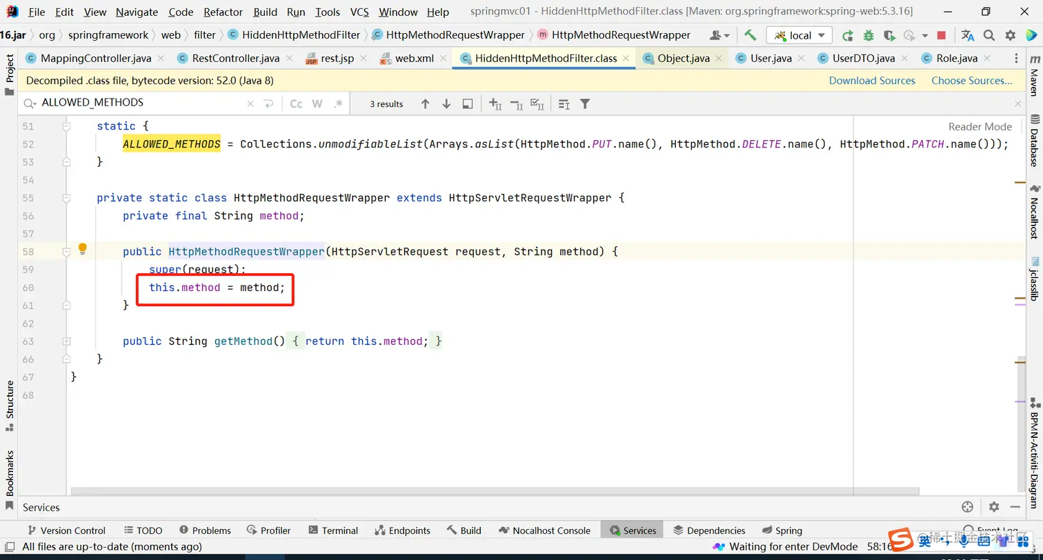
Task: Switch to RestController.java tab
Action: [236, 58]
